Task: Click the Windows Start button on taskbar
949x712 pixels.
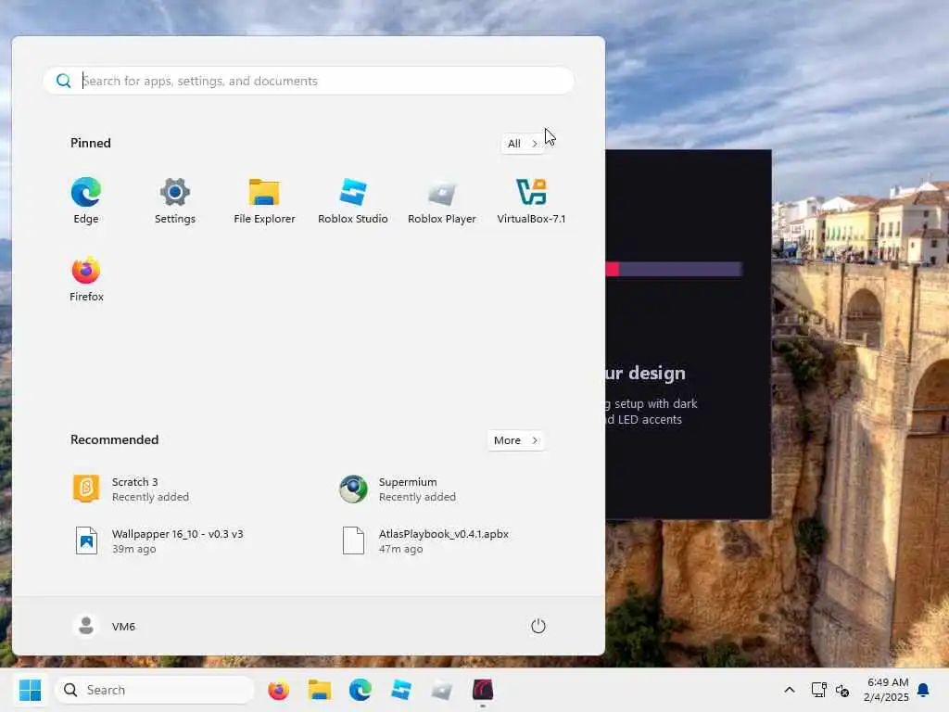Action: (x=30, y=690)
